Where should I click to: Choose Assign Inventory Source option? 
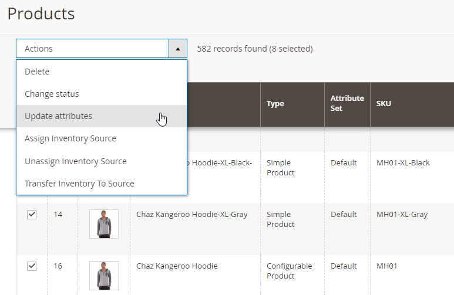[x=102, y=138]
